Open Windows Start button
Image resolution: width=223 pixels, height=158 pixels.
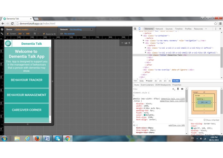[x=4, y=138]
